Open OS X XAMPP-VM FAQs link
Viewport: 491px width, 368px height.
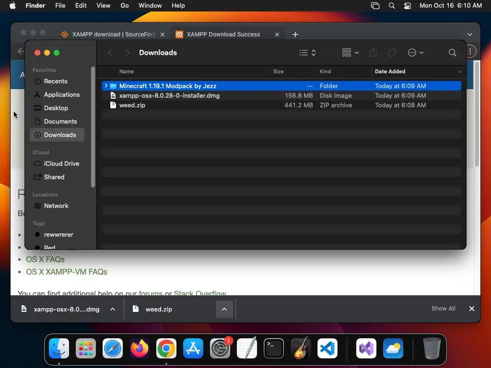point(66,272)
